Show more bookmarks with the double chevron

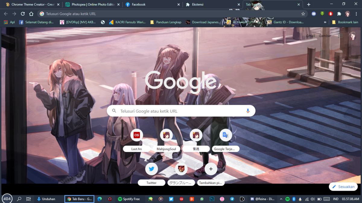click(x=325, y=22)
